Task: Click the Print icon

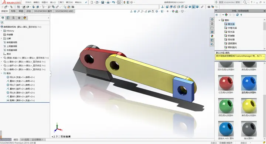Action: pyautogui.click(x=108, y=2)
